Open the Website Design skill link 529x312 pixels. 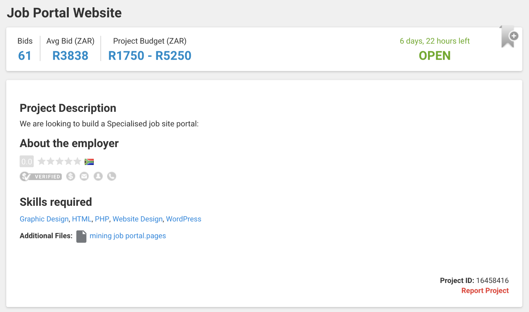coord(138,219)
